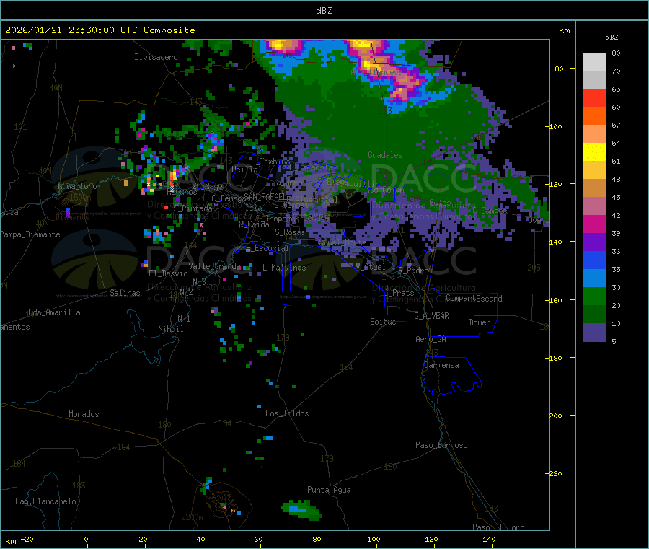Click the 'El_Desvio' place label
Screen dimensions: 649x549
click(x=168, y=273)
